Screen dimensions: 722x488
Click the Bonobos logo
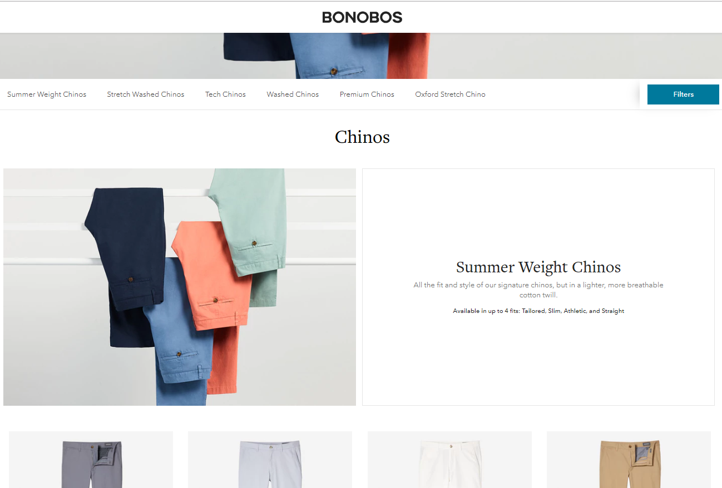coord(362,17)
